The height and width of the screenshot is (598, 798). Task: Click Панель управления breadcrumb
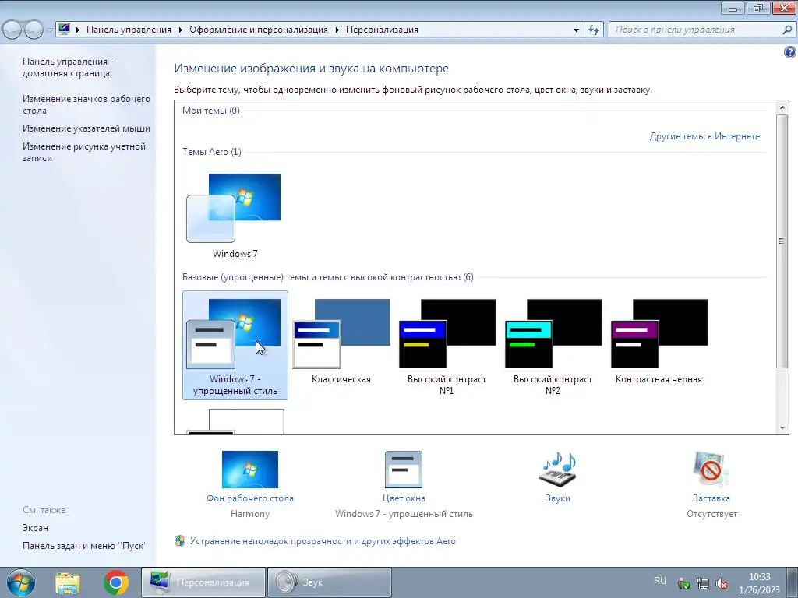point(129,30)
